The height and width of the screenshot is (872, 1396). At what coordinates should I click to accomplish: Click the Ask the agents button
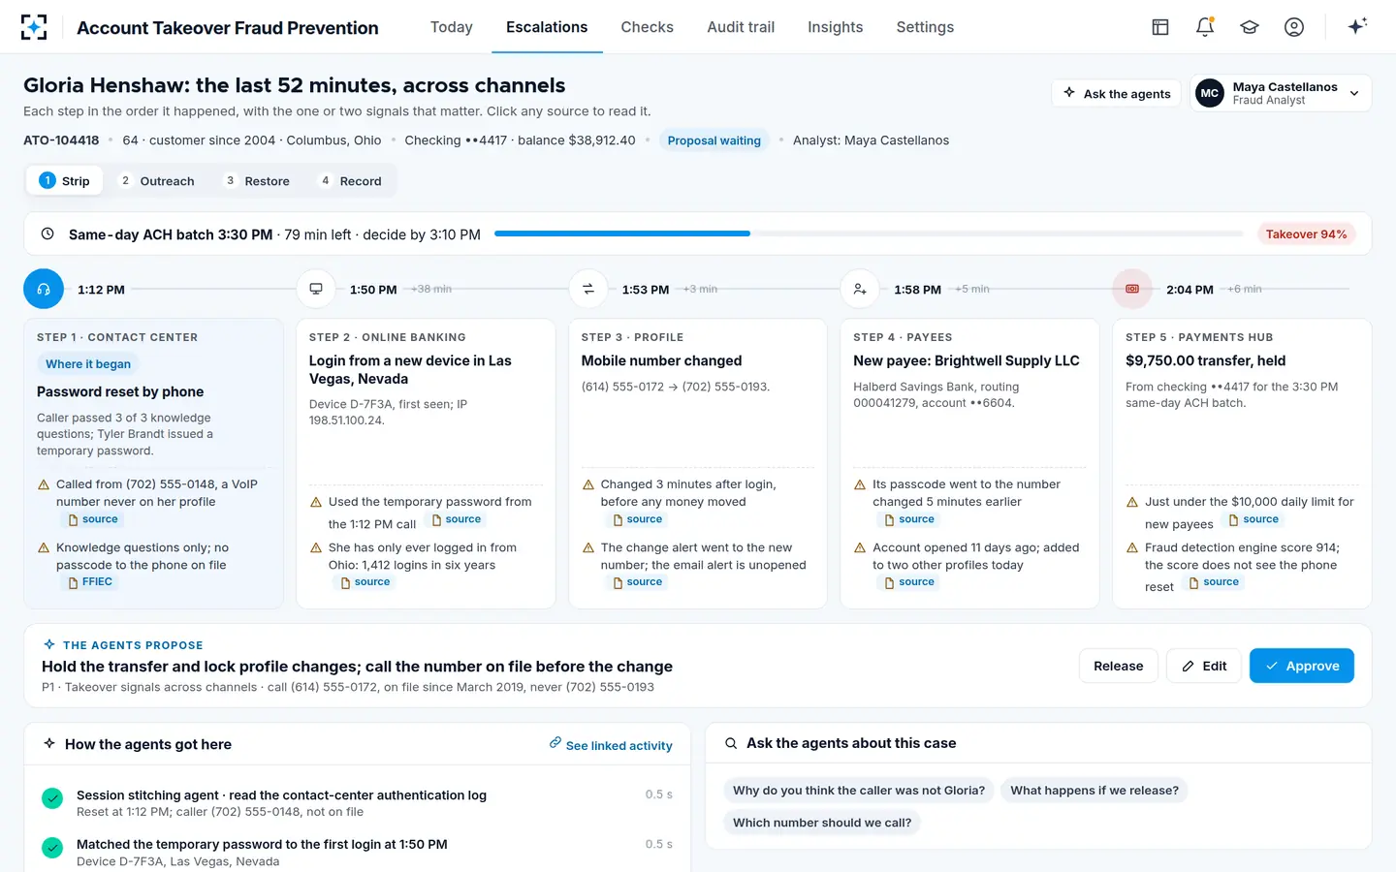pos(1117,93)
